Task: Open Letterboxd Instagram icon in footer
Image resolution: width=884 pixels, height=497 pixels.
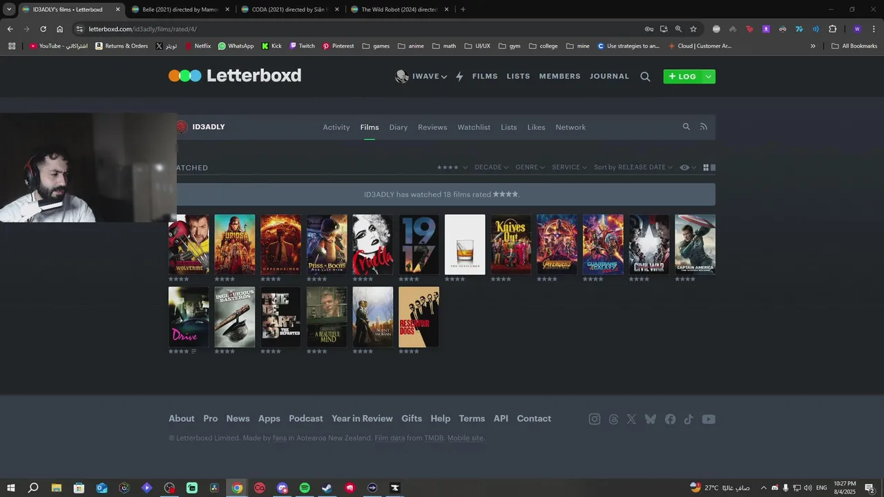Action: [595, 419]
